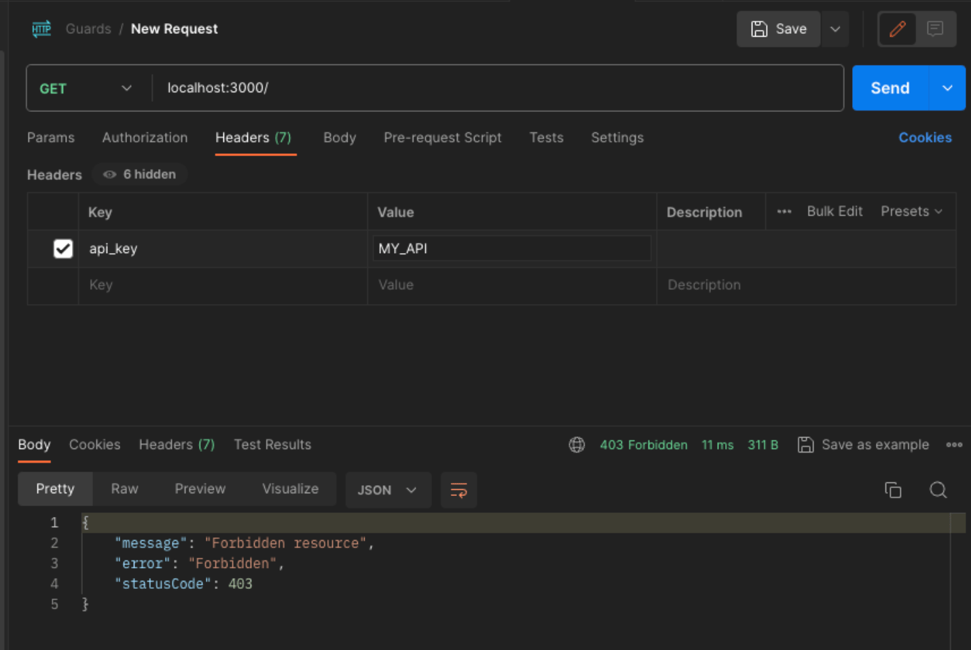Screen dimensions: 971x650
Task: Open the response Cookies tab
Action: 94,445
